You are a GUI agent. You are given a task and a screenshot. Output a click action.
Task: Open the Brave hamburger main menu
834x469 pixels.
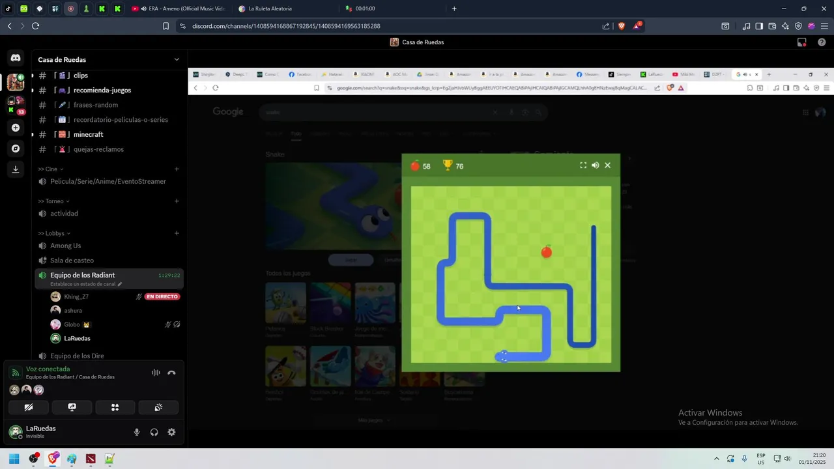[x=824, y=26]
